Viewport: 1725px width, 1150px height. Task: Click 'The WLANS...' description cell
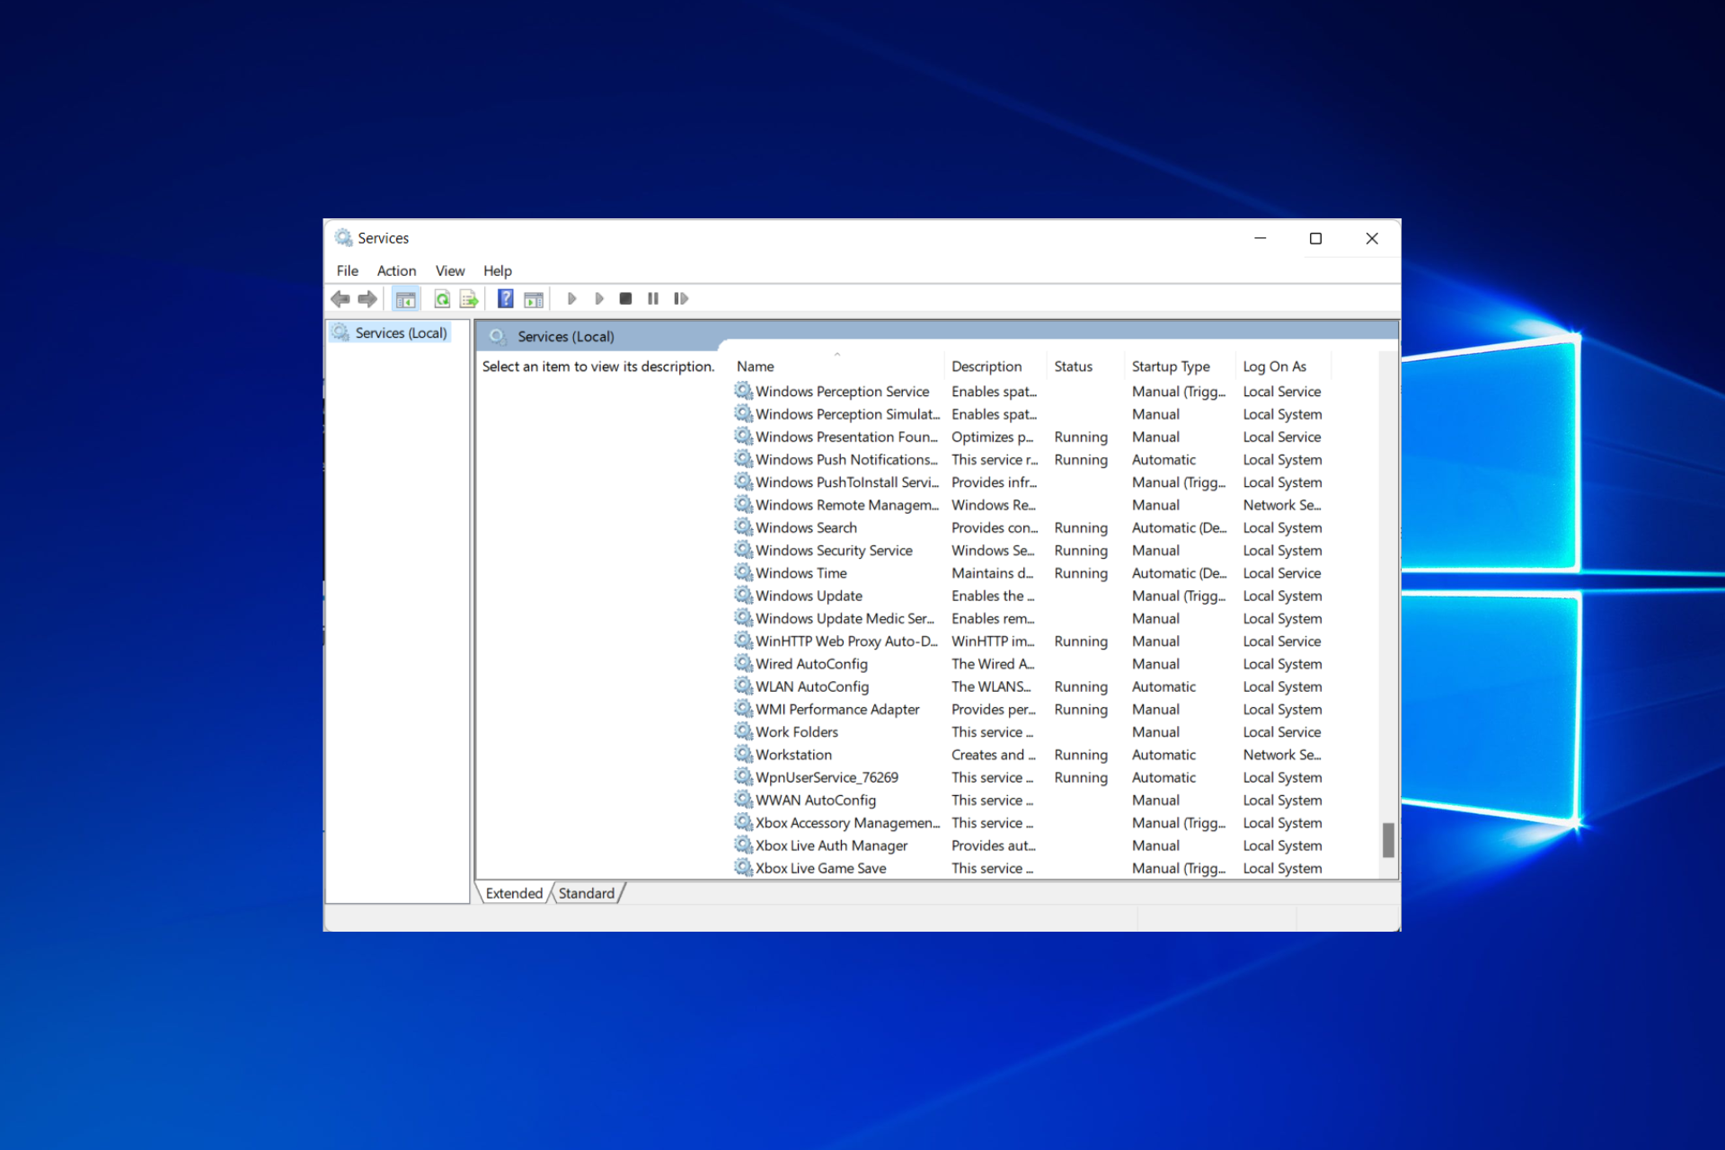tap(990, 686)
